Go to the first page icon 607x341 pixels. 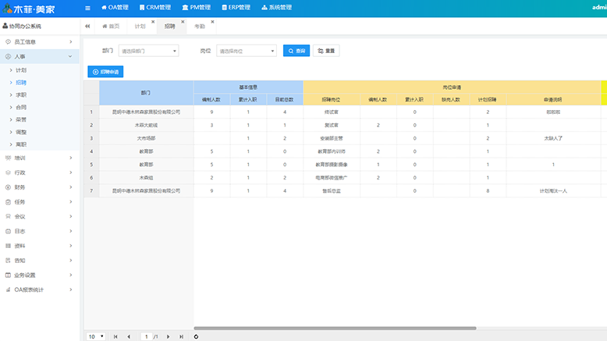116,336
